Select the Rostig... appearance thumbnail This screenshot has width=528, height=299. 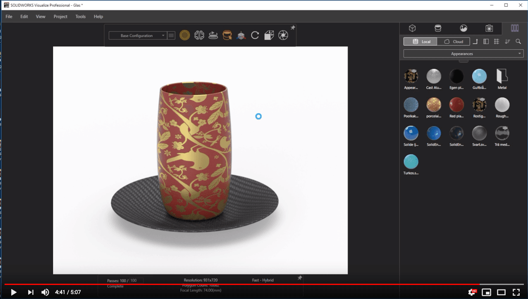[480, 105]
